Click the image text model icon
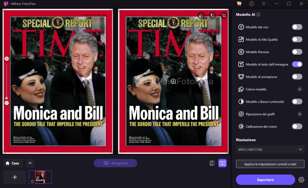This screenshot has height=188, width=308. point(241,64)
